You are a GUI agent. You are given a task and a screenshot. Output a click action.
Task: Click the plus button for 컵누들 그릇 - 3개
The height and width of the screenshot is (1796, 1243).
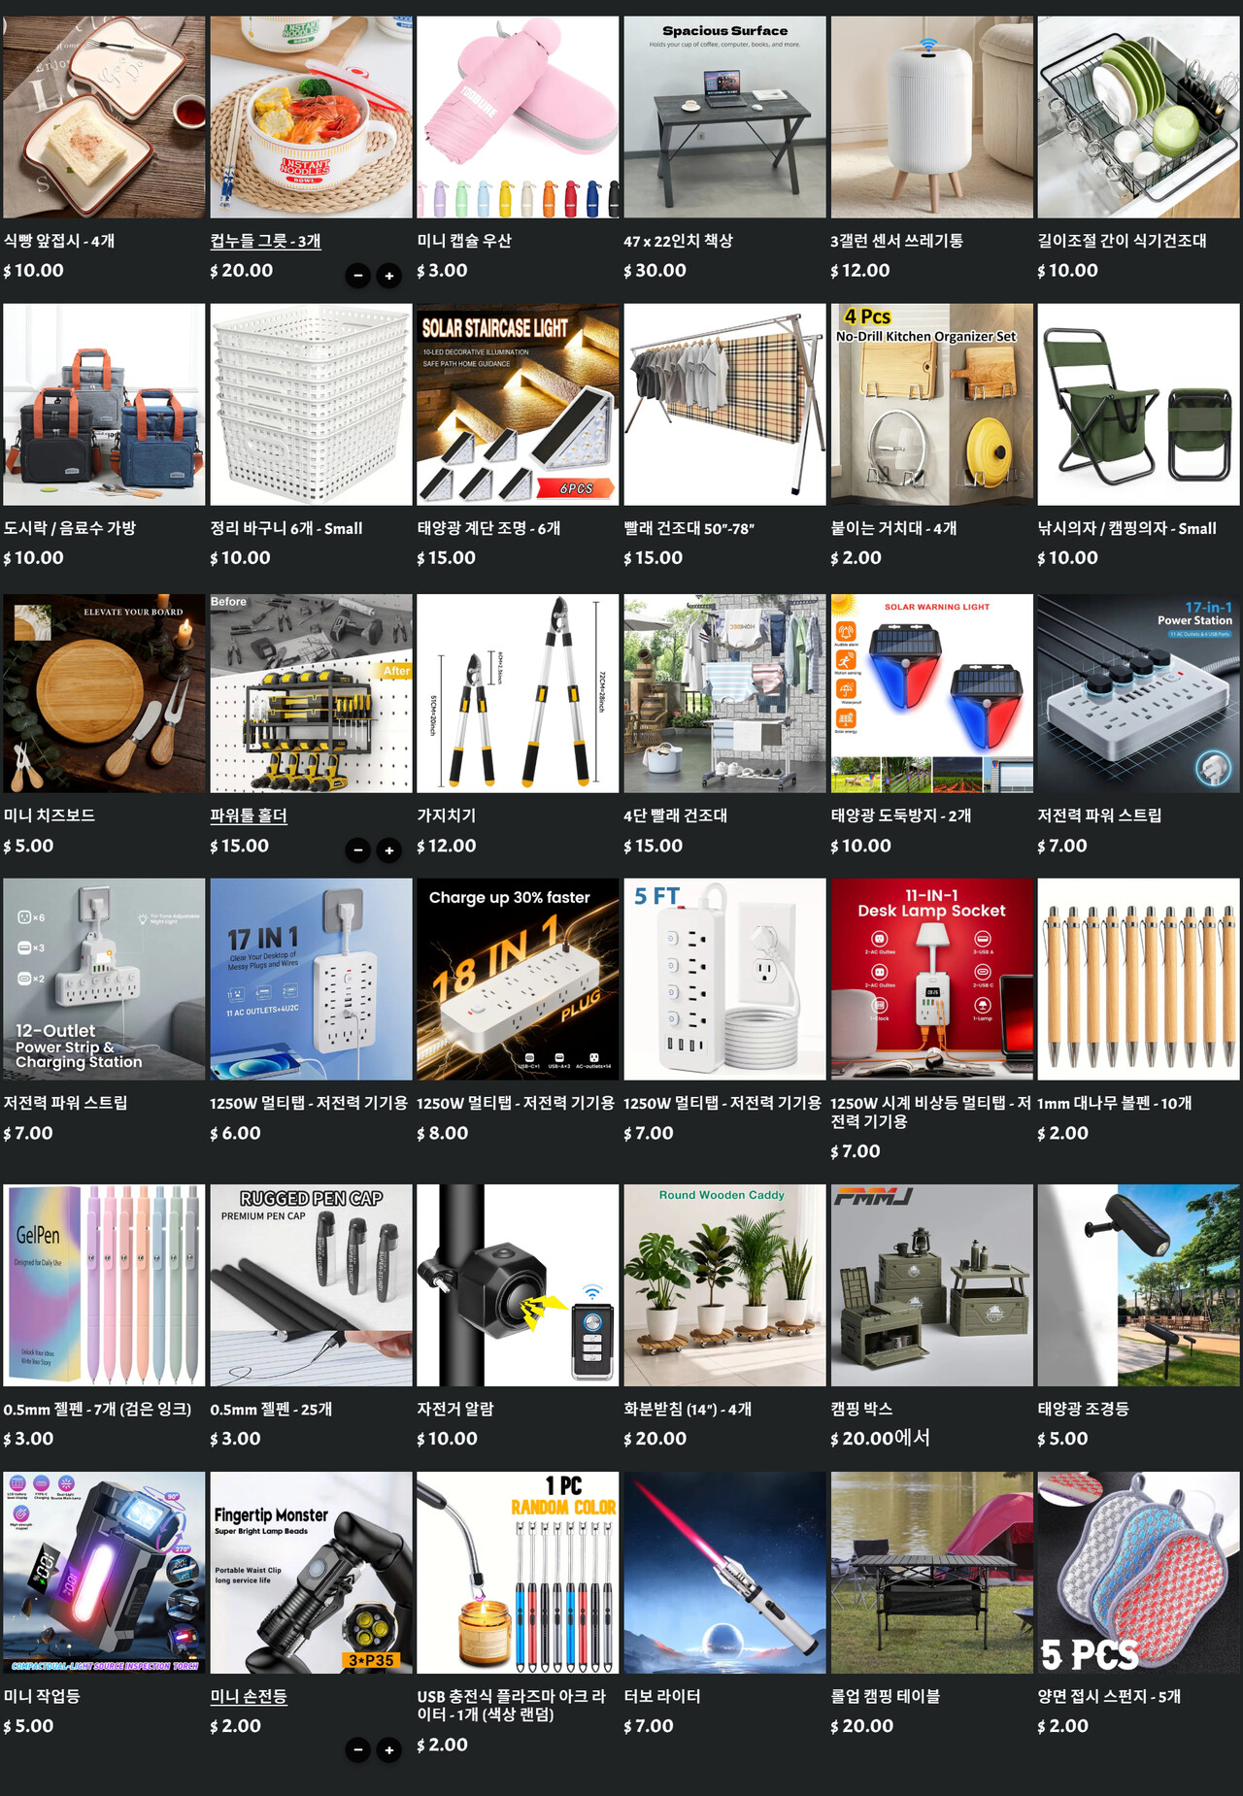[x=388, y=276]
